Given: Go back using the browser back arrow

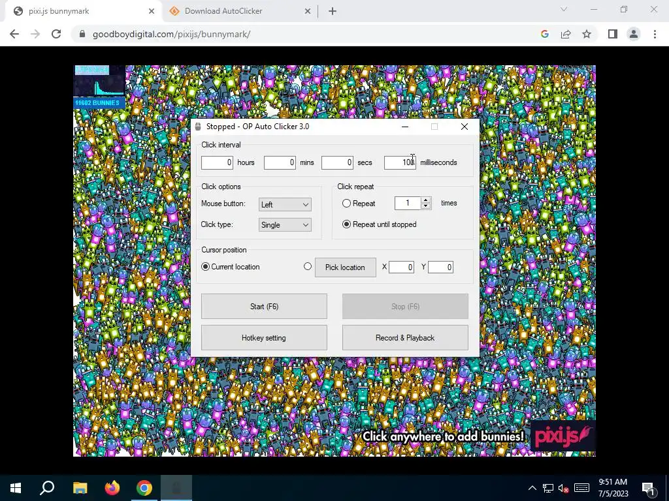Looking at the screenshot, I should tap(14, 34).
